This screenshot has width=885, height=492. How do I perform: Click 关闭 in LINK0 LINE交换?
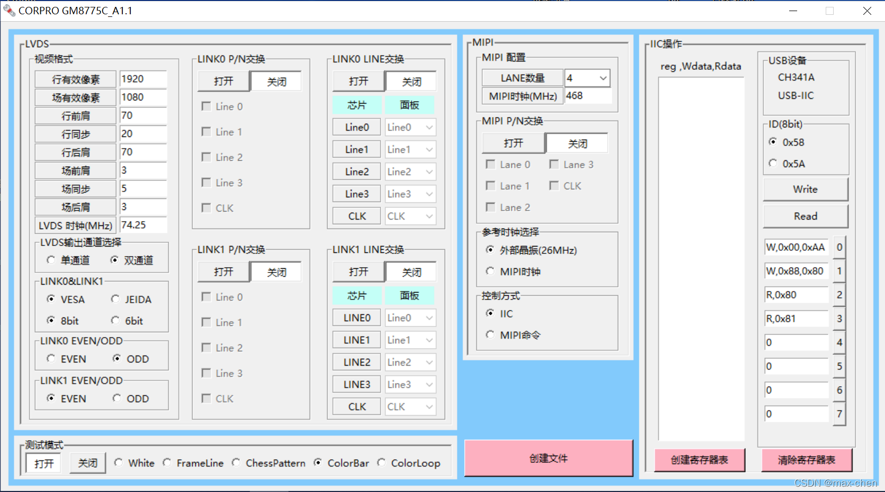[411, 81]
